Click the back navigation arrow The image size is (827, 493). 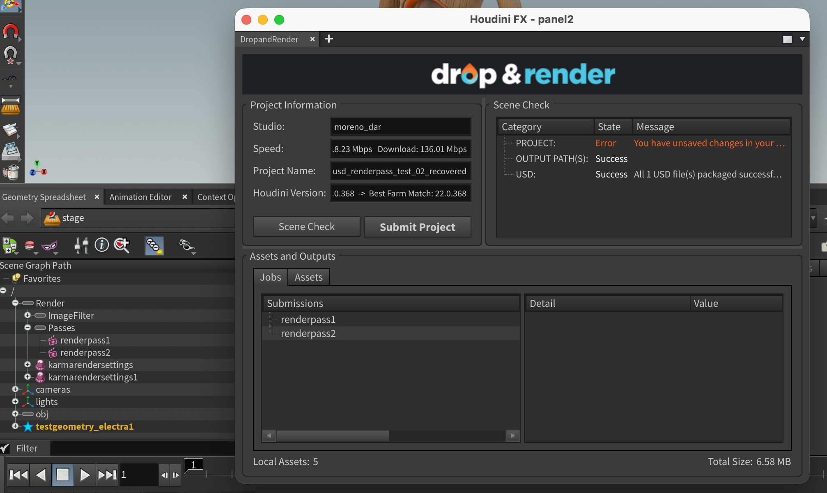[8, 218]
